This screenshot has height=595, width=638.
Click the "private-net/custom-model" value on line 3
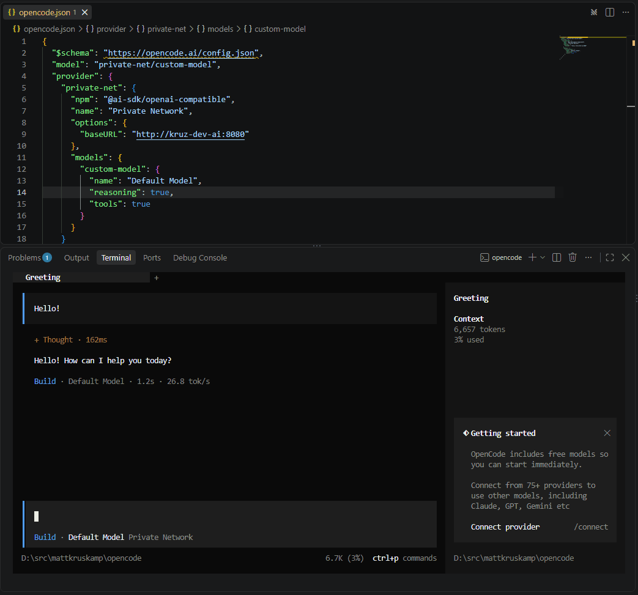coord(155,65)
